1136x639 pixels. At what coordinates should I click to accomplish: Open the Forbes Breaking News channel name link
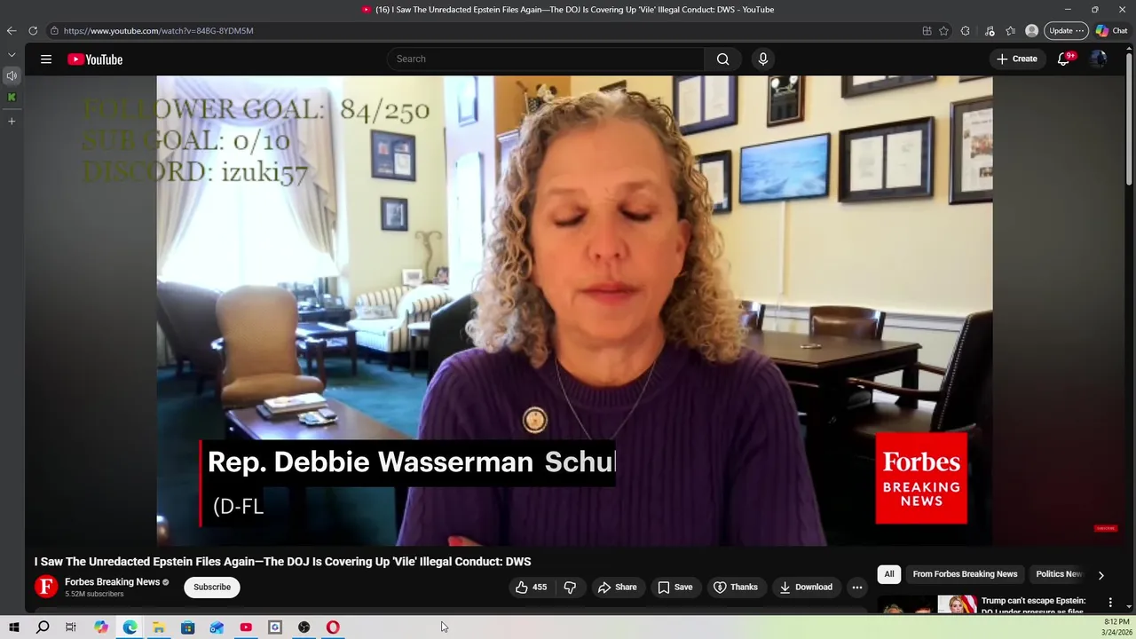tap(112, 582)
